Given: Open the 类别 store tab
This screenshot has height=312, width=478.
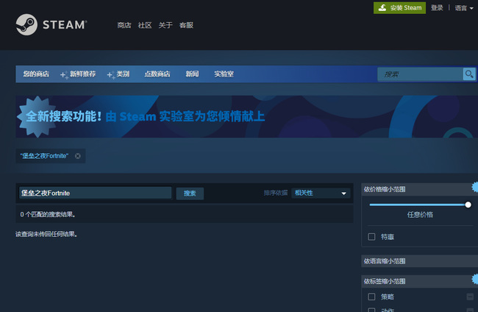Looking at the screenshot, I should point(123,74).
